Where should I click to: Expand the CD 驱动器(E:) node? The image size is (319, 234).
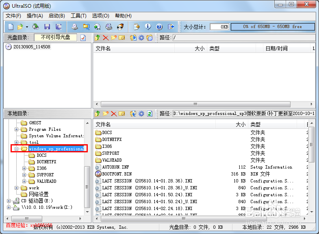pyautogui.click(x=9, y=201)
